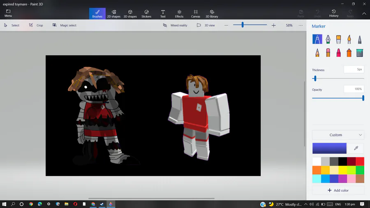Toggle Mixed reality view
The width and height of the screenshot is (370, 208).
pyautogui.click(x=175, y=25)
